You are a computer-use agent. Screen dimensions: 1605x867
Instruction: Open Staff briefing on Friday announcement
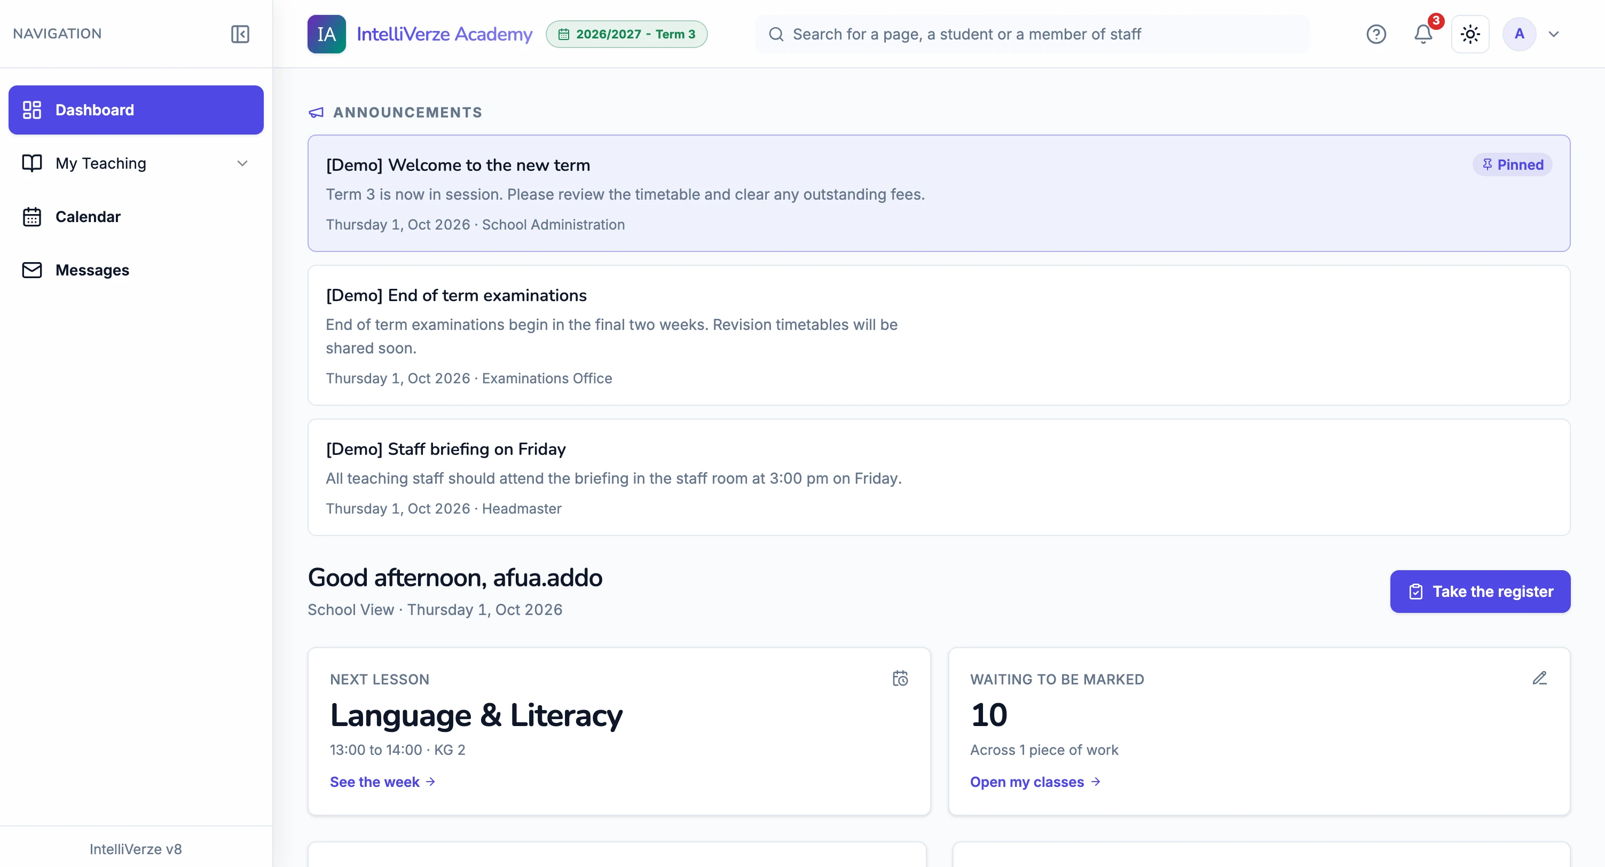938,477
